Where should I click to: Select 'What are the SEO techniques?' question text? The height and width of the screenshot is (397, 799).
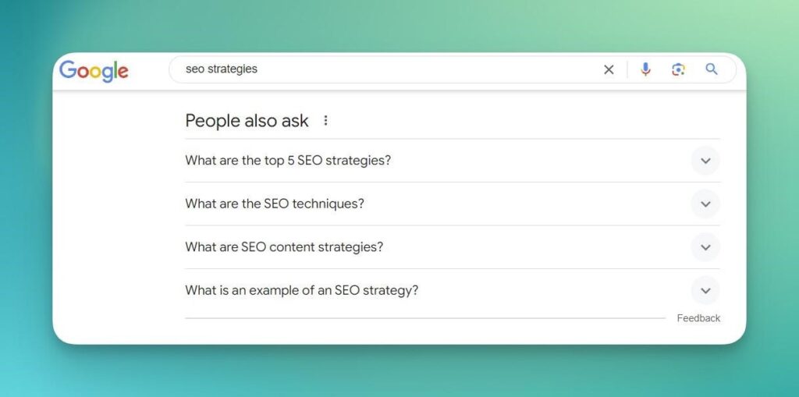275,204
